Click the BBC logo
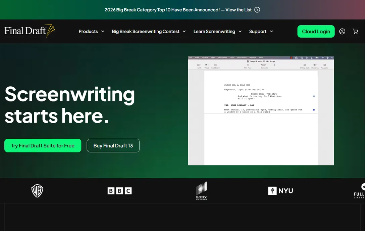369x231 pixels. (x=119, y=191)
